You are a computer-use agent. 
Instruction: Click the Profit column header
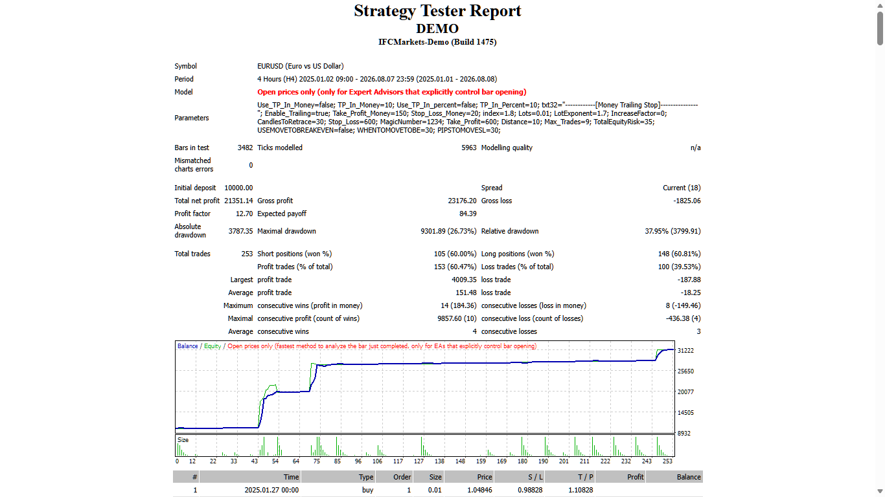point(621,477)
